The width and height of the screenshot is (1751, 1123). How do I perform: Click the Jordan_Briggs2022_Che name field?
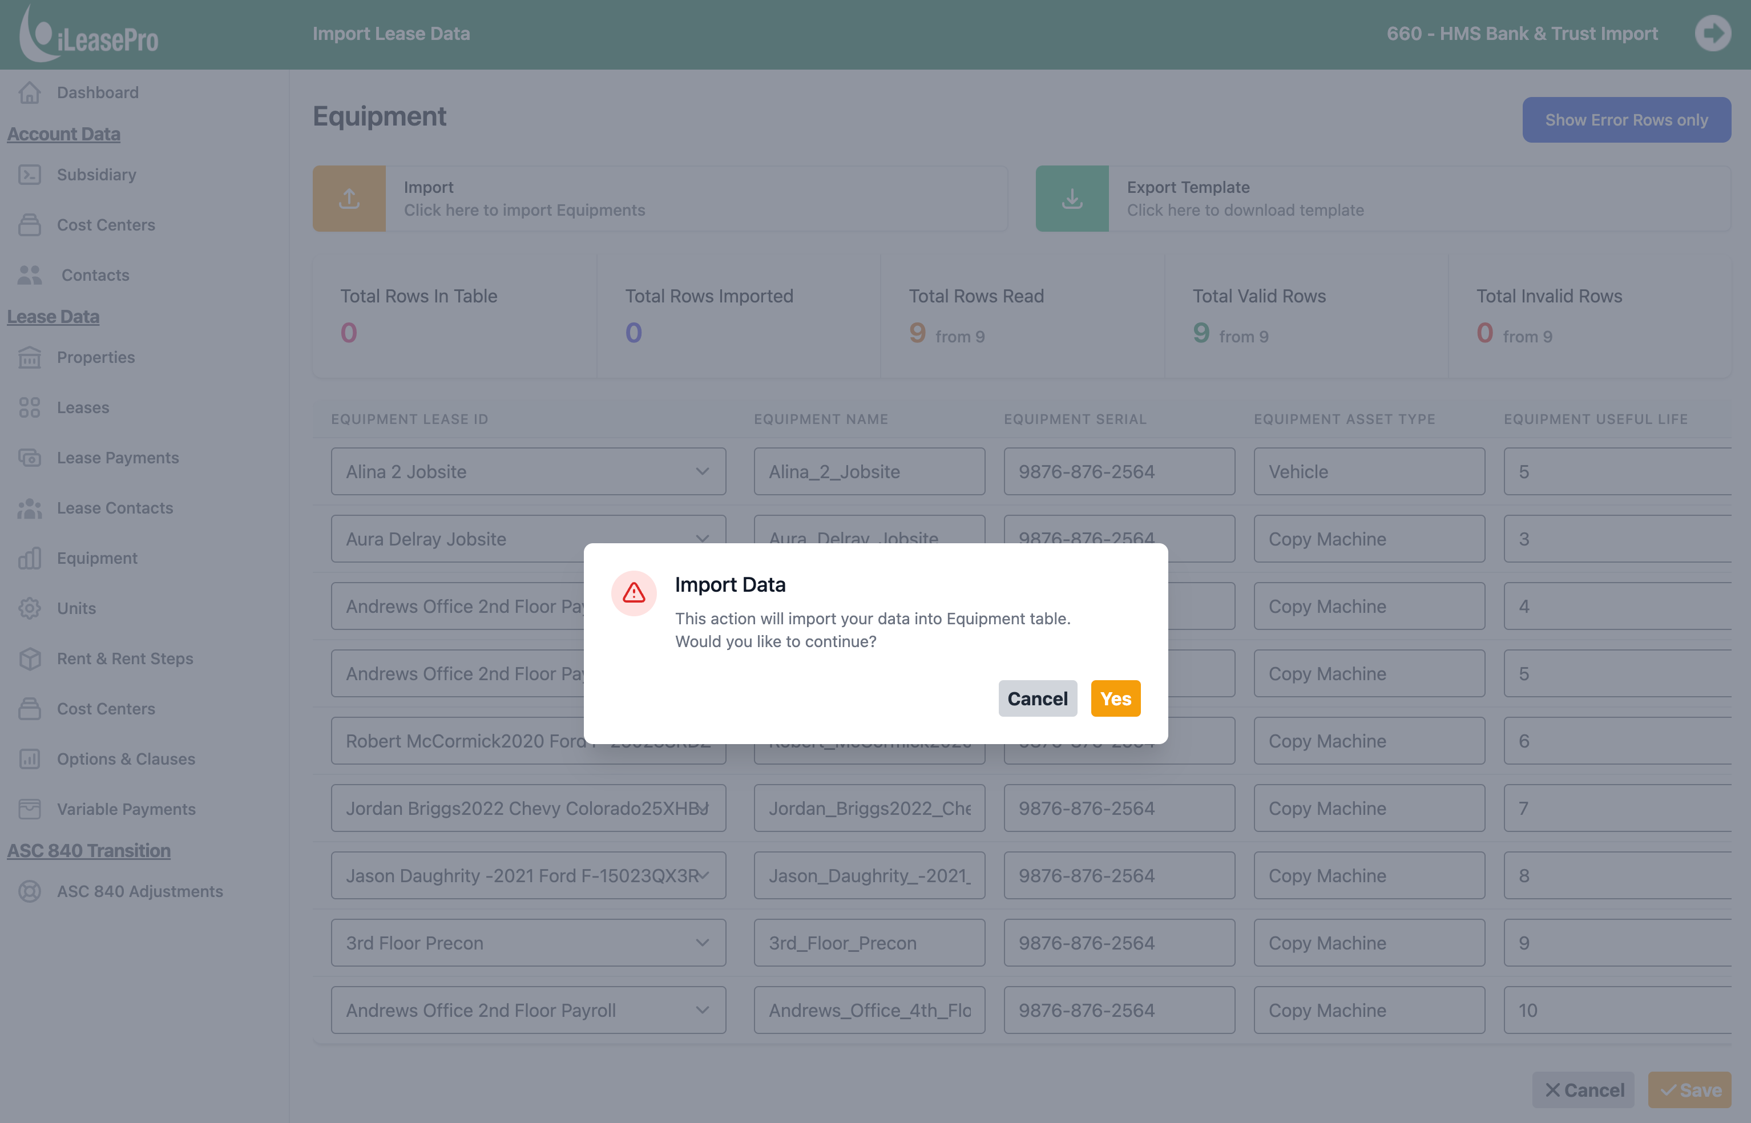click(x=869, y=808)
